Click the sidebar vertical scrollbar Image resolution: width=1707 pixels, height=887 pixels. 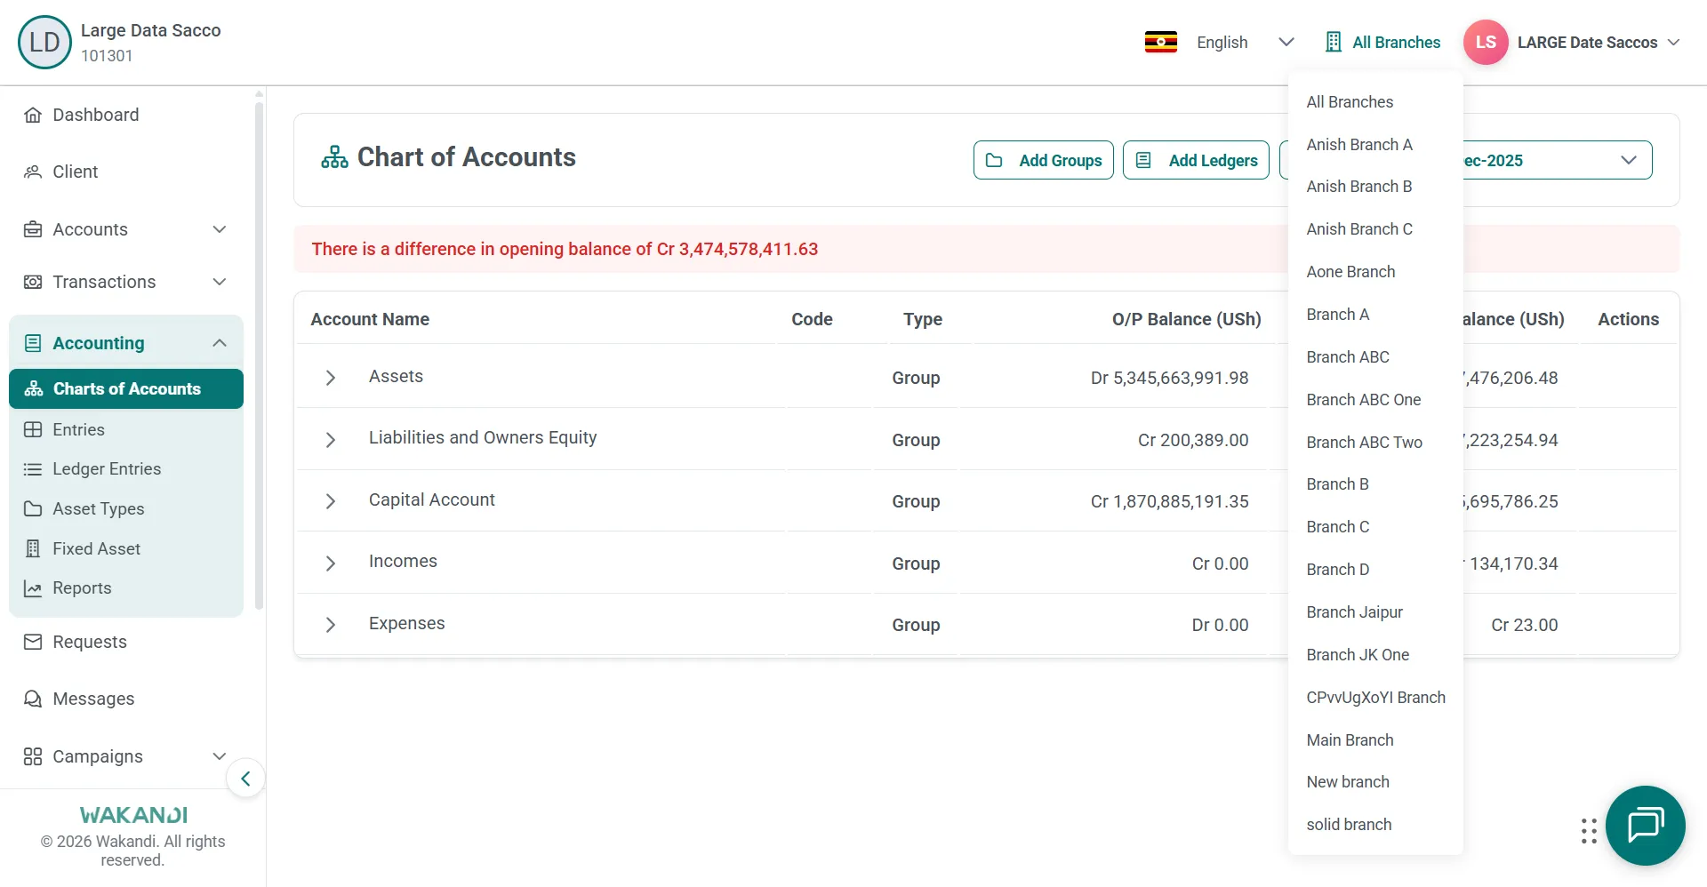[259, 356]
